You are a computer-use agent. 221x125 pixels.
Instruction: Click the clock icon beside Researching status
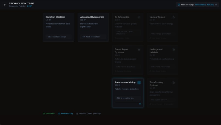[178, 5]
